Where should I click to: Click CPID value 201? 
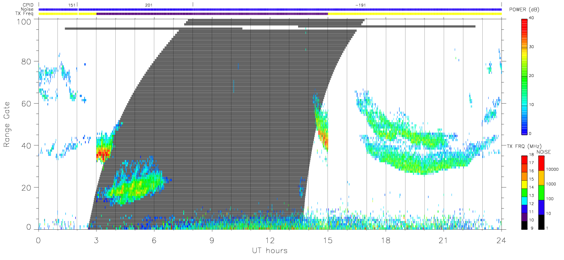[149, 5]
